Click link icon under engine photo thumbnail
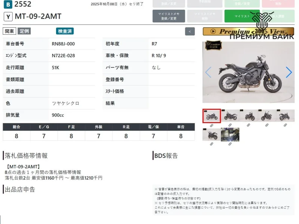 (230, 144)
